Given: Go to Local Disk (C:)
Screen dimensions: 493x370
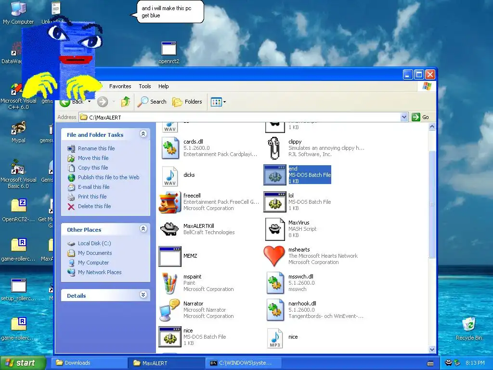Looking at the screenshot, I should pos(94,243).
